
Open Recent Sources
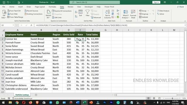point(31,11)
